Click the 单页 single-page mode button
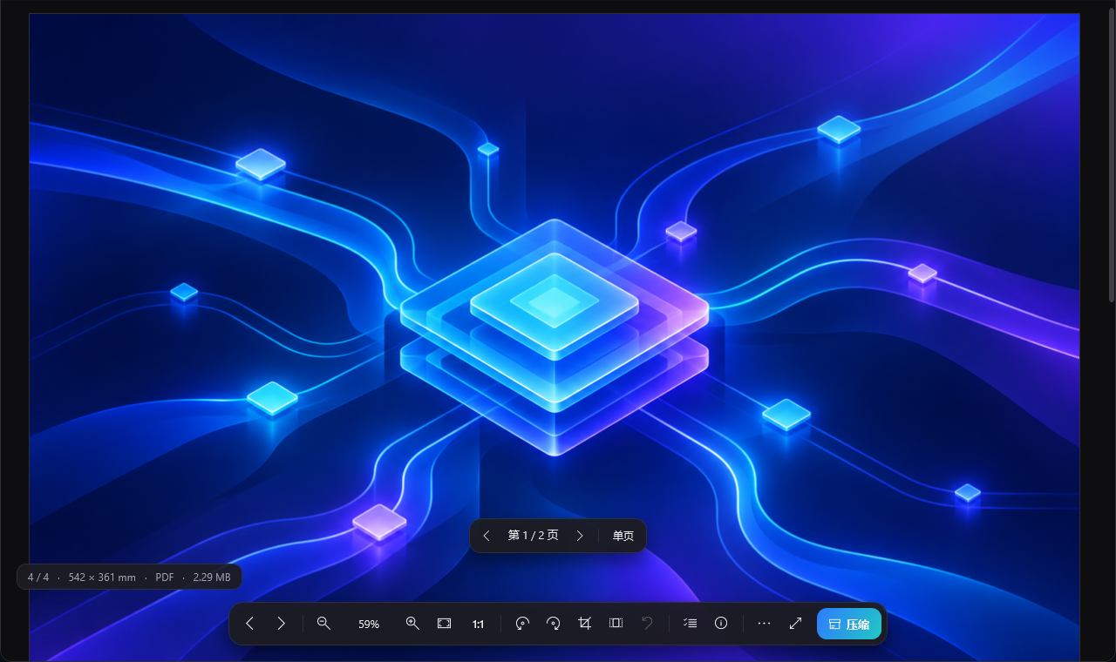The width and height of the screenshot is (1116, 662). (623, 536)
